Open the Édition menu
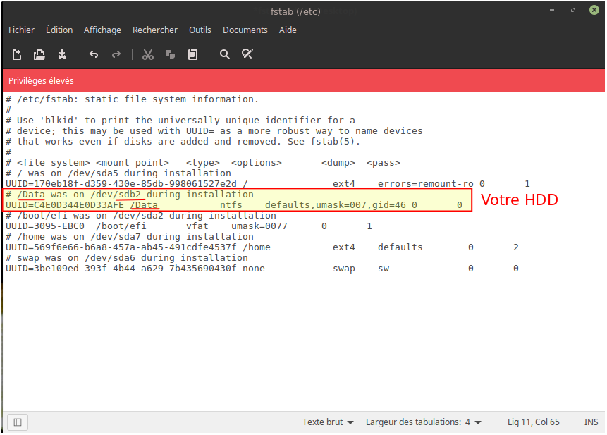The image size is (607, 435). pos(59,30)
